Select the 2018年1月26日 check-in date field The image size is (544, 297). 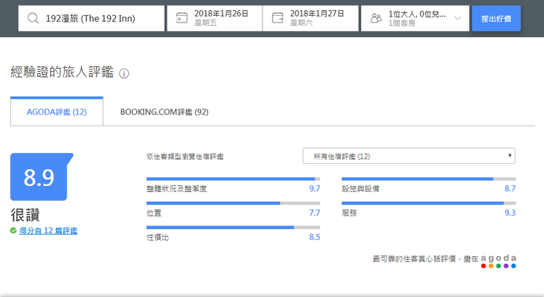[215, 18]
